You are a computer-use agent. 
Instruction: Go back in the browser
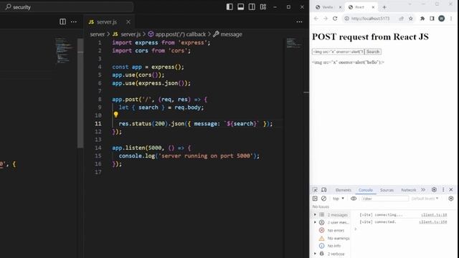(316, 19)
